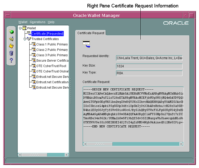The width and height of the screenshot is (199, 168).
Task: Select the Certificate Request tab
Action: coord(91,33)
